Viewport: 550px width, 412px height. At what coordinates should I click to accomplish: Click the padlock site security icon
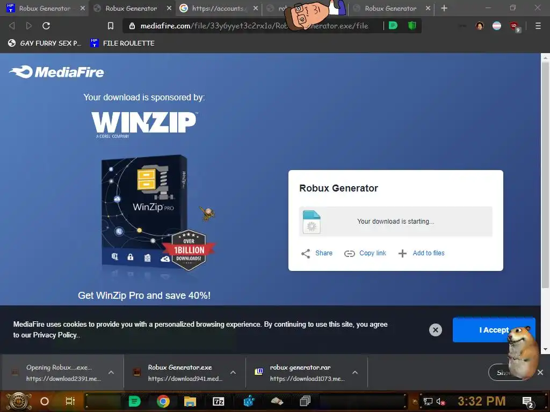tap(132, 26)
